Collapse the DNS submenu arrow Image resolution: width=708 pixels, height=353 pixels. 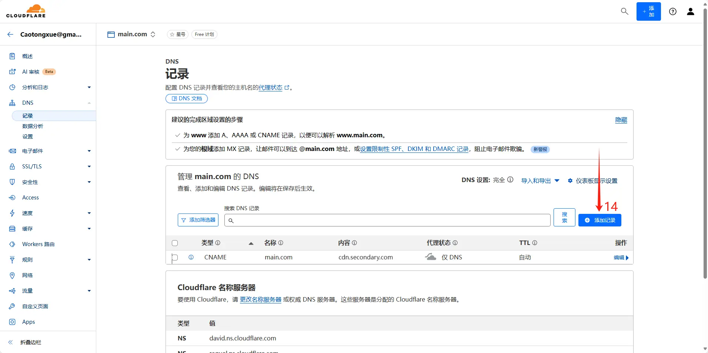click(89, 103)
